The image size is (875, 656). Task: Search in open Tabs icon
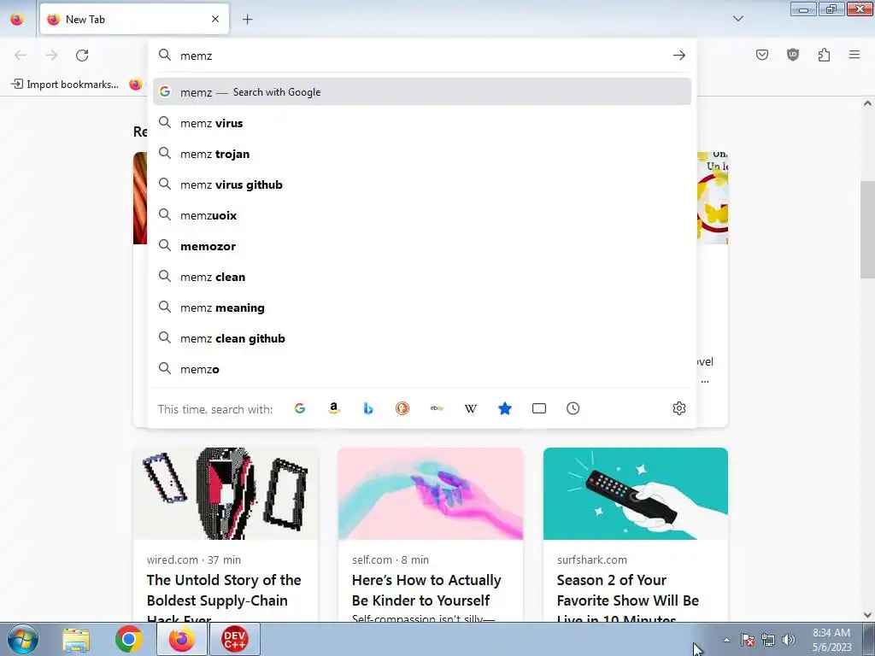(539, 408)
